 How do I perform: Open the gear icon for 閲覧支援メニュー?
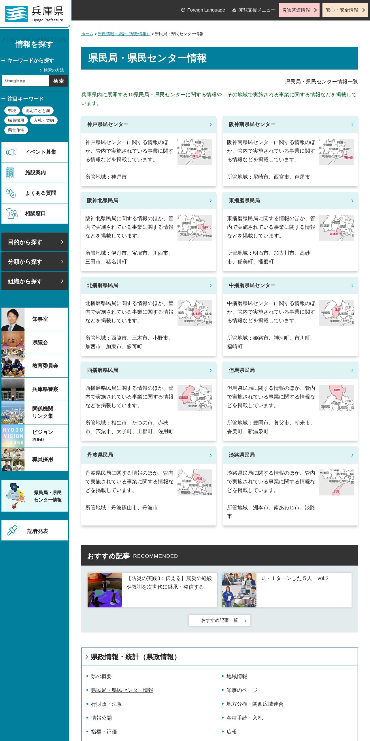[234, 10]
